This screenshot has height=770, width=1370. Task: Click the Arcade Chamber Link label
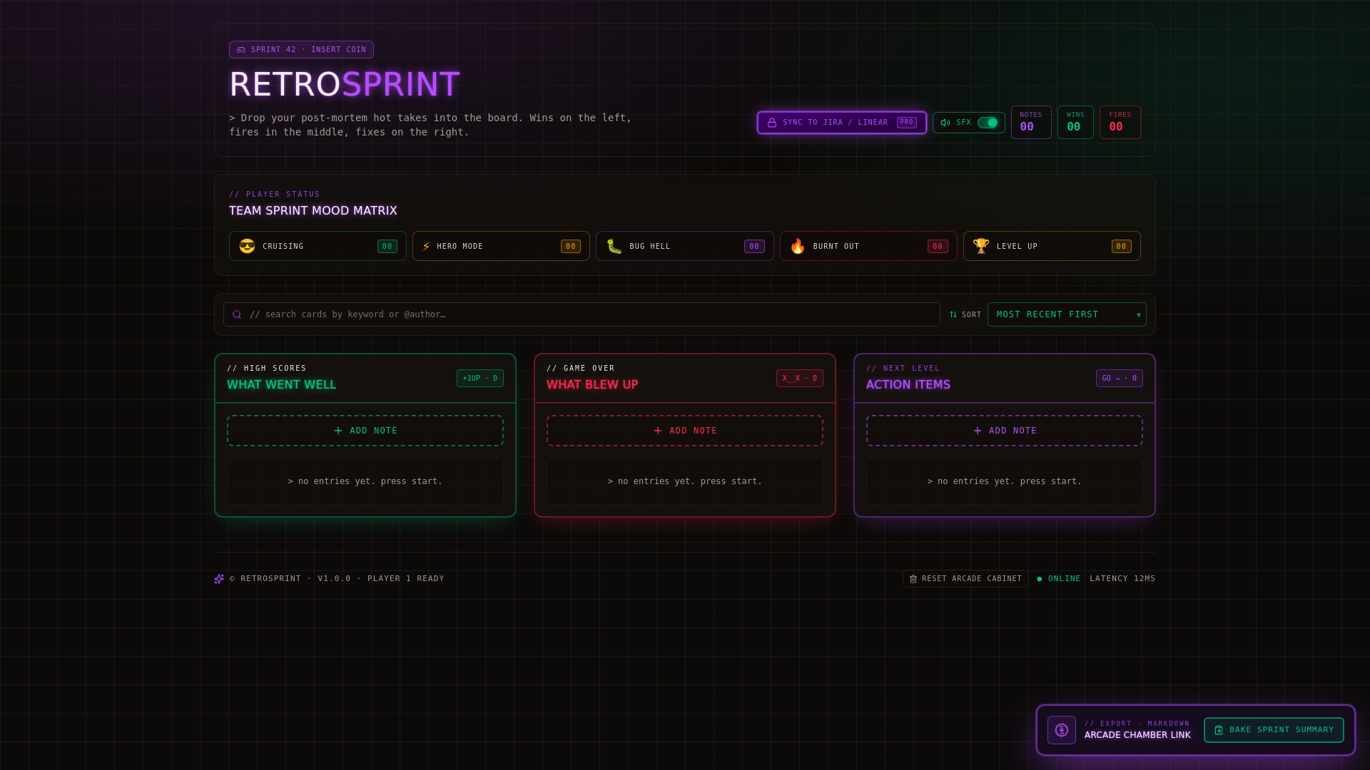pyautogui.click(x=1137, y=735)
